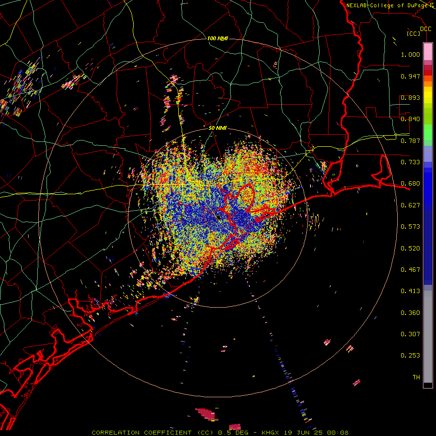
Task: Click the 50 NMI range ring label
Action: pyautogui.click(x=218, y=128)
